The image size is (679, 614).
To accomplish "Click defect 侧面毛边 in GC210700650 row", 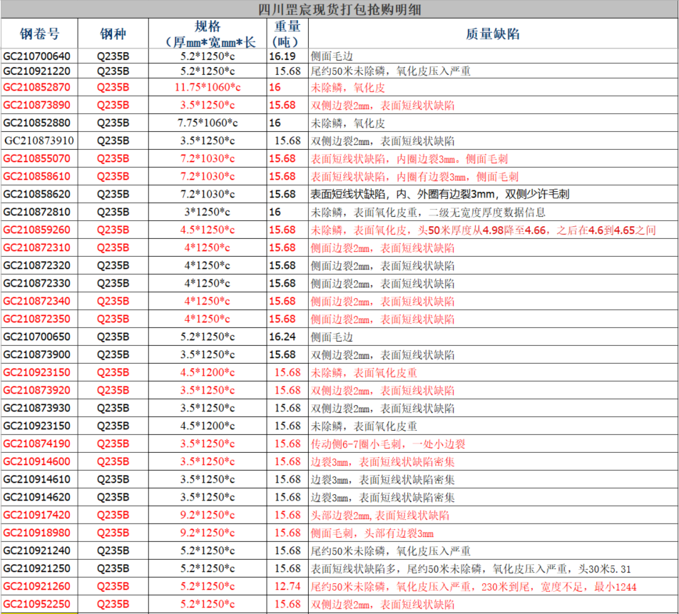I will point(332,337).
